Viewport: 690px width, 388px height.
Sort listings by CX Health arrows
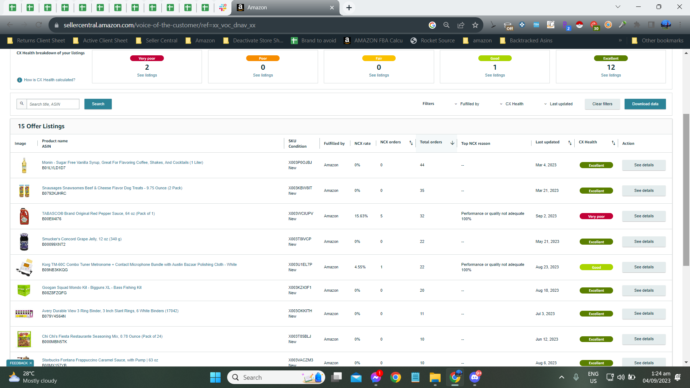point(613,143)
